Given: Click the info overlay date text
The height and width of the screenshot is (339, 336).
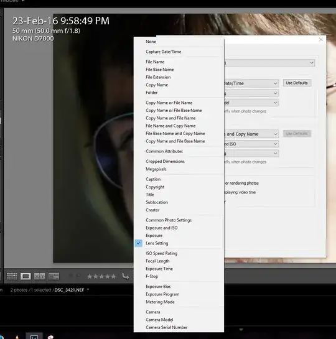Looking at the screenshot, I should click(61, 21).
